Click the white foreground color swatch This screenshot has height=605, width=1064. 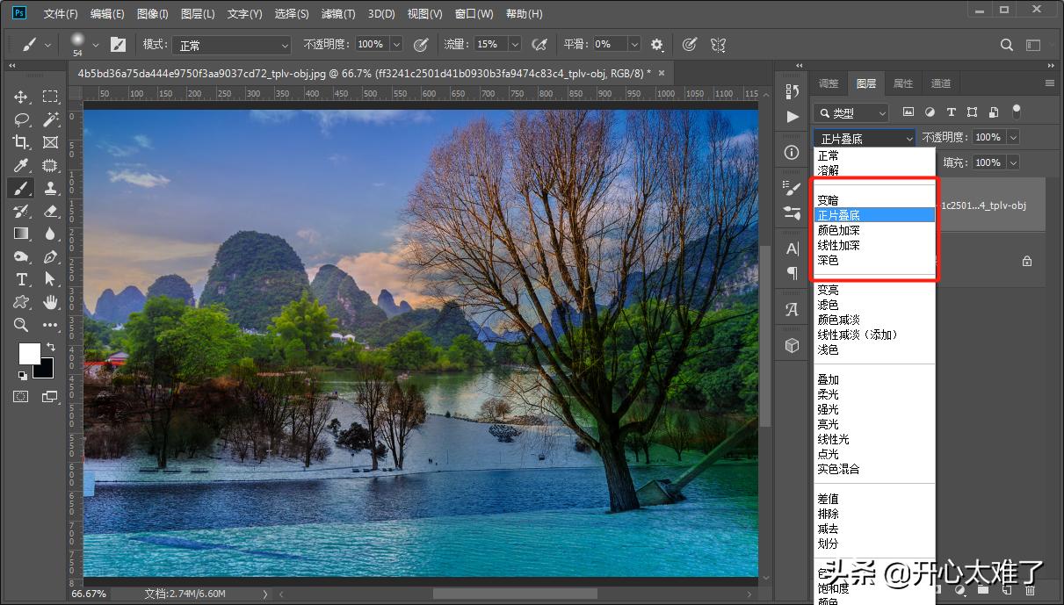point(28,353)
